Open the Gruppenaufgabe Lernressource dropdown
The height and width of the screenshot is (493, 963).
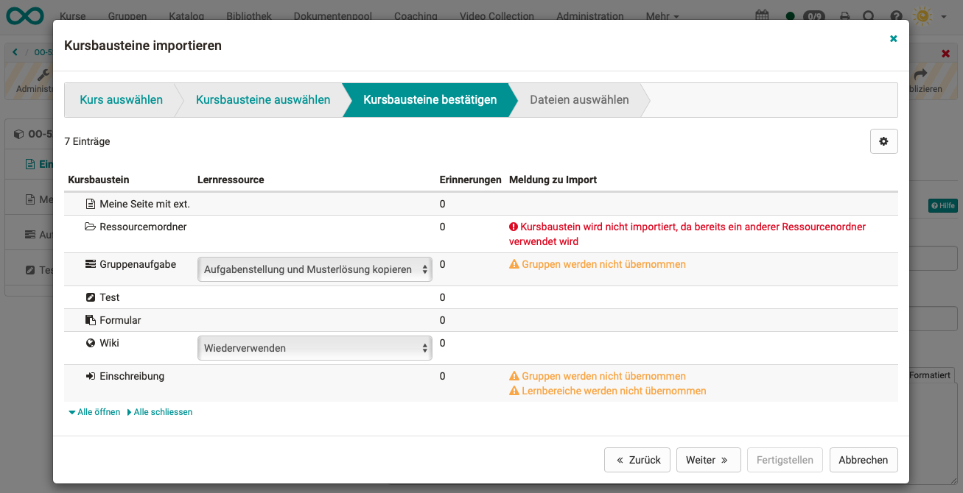(315, 269)
